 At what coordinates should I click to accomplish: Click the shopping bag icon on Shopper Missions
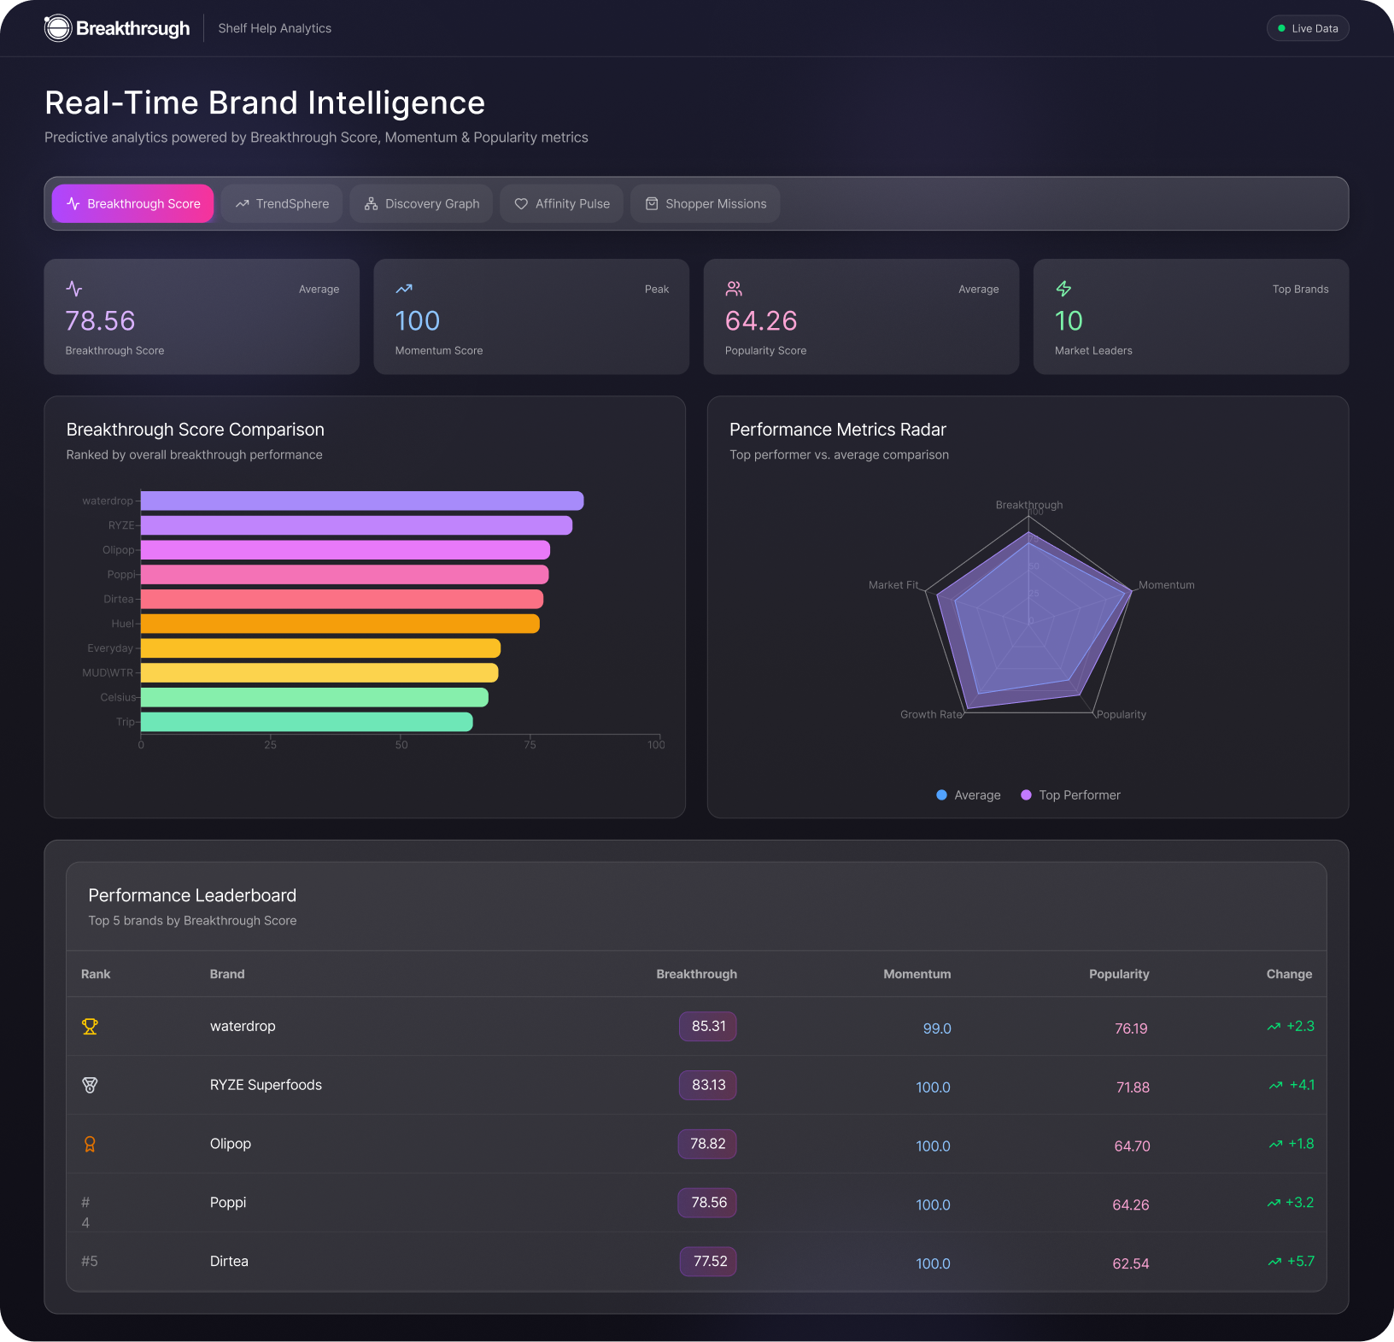coord(652,203)
